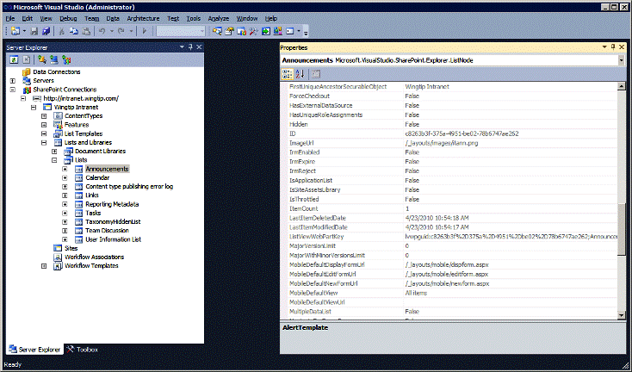The height and width of the screenshot is (372, 632).
Task: Open the Debug menu
Action: tap(68, 18)
